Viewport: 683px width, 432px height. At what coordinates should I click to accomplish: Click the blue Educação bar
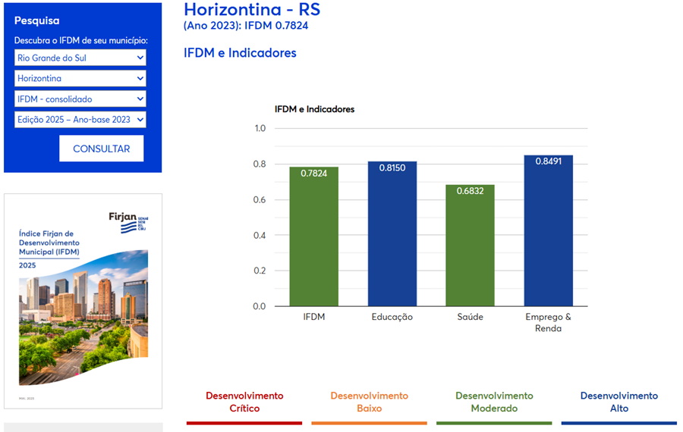pyautogui.click(x=392, y=233)
